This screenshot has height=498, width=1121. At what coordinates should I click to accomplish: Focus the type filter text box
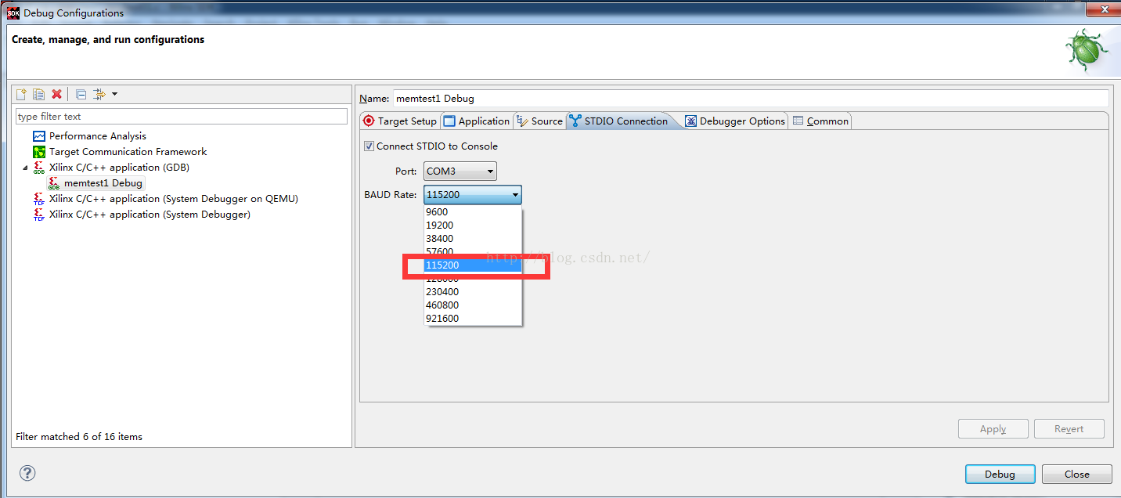pos(182,116)
